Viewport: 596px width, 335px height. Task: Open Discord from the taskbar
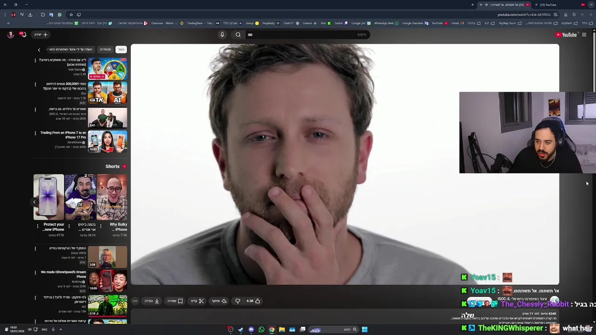pyautogui.click(x=251, y=329)
